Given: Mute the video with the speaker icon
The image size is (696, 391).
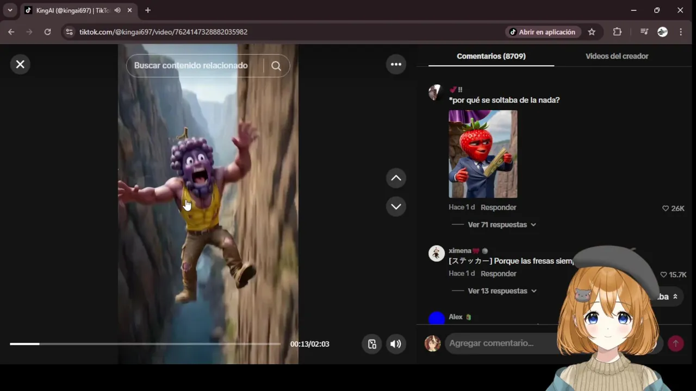Looking at the screenshot, I should [396, 344].
